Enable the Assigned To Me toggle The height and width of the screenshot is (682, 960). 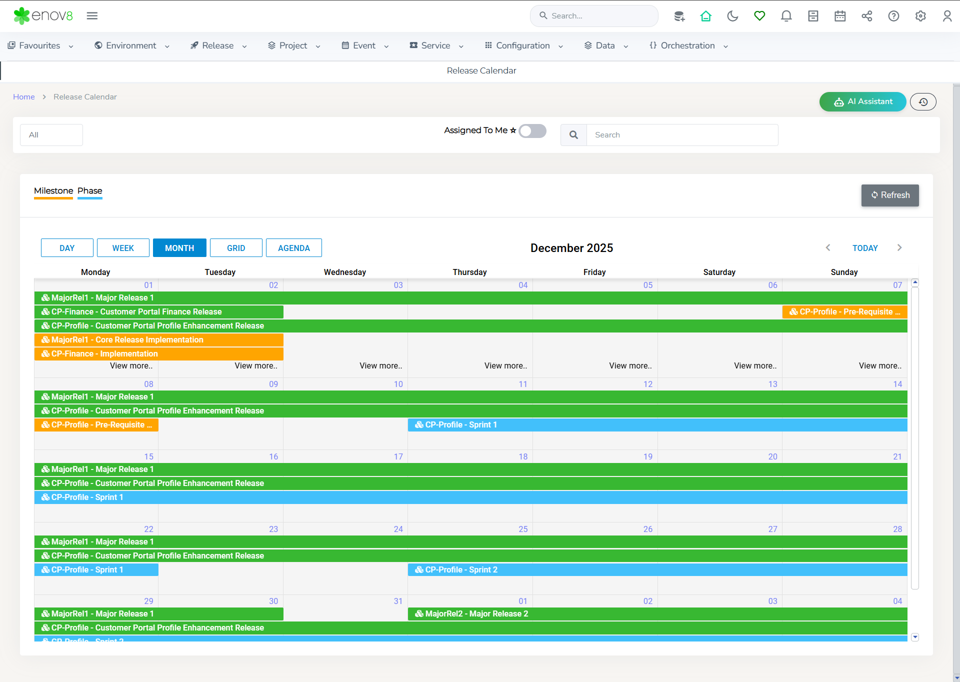[x=532, y=131]
